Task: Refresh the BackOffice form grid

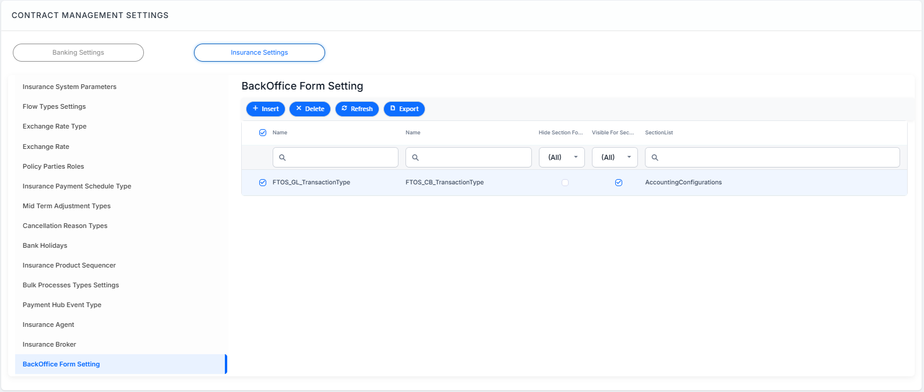Action: point(357,109)
